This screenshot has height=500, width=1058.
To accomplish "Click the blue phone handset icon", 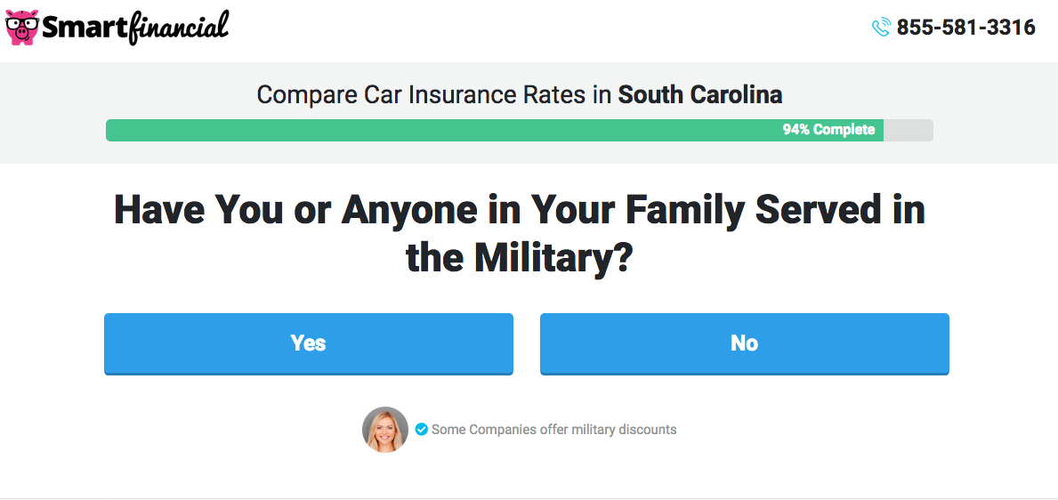I will pyautogui.click(x=881, y=27).
